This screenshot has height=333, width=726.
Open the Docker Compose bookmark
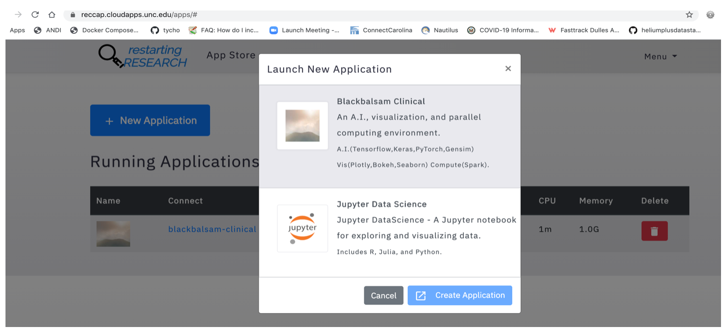pyautogui.click(x=105, y=30)
